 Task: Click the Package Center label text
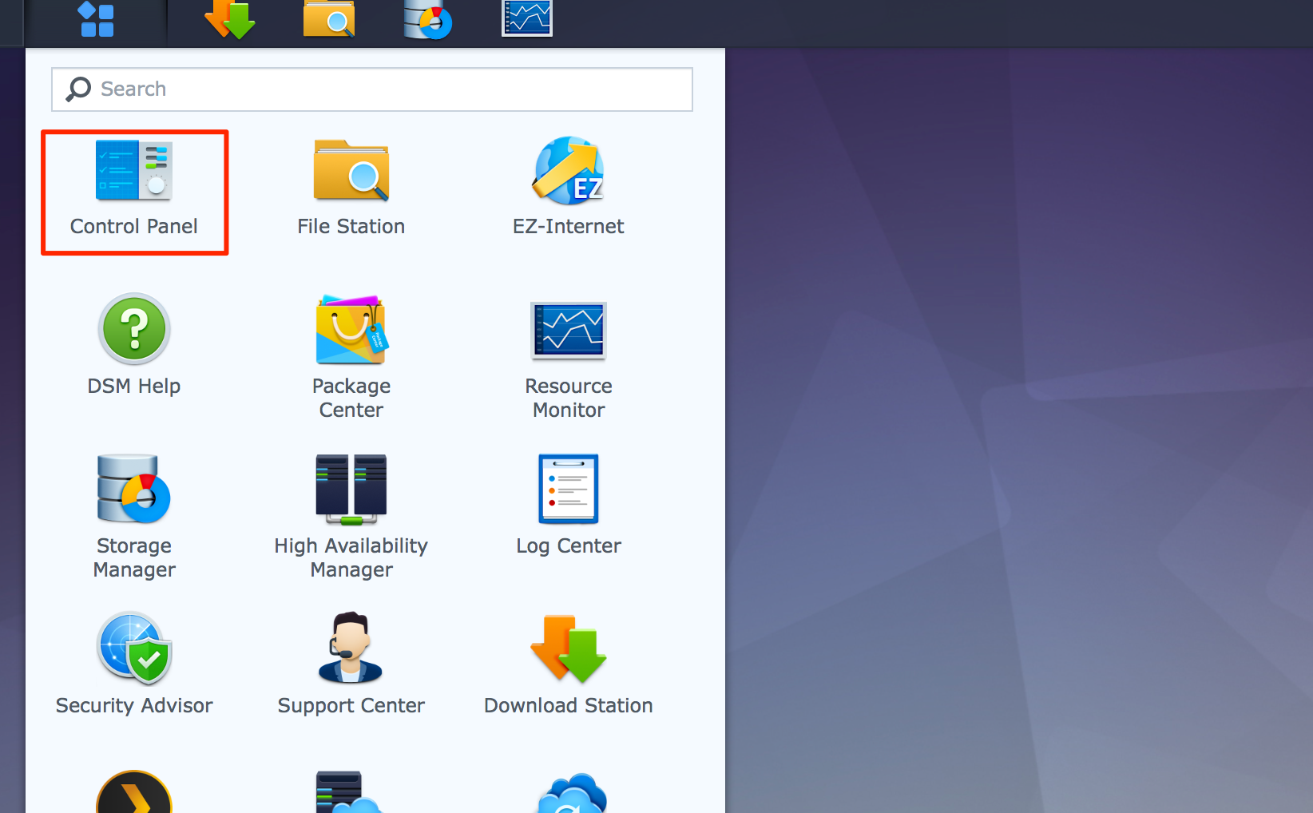[351, 398]
